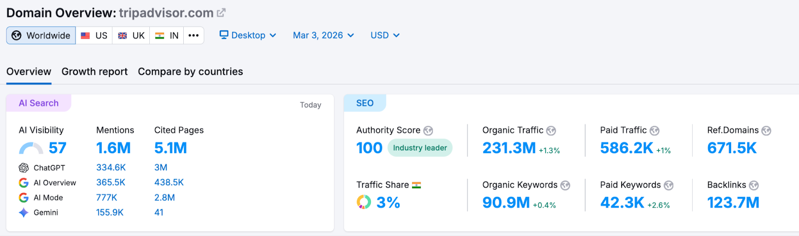This screenshot has height=236, width=799.
Task: Click the Gemini sparkle icon
Action: point(23,213)
